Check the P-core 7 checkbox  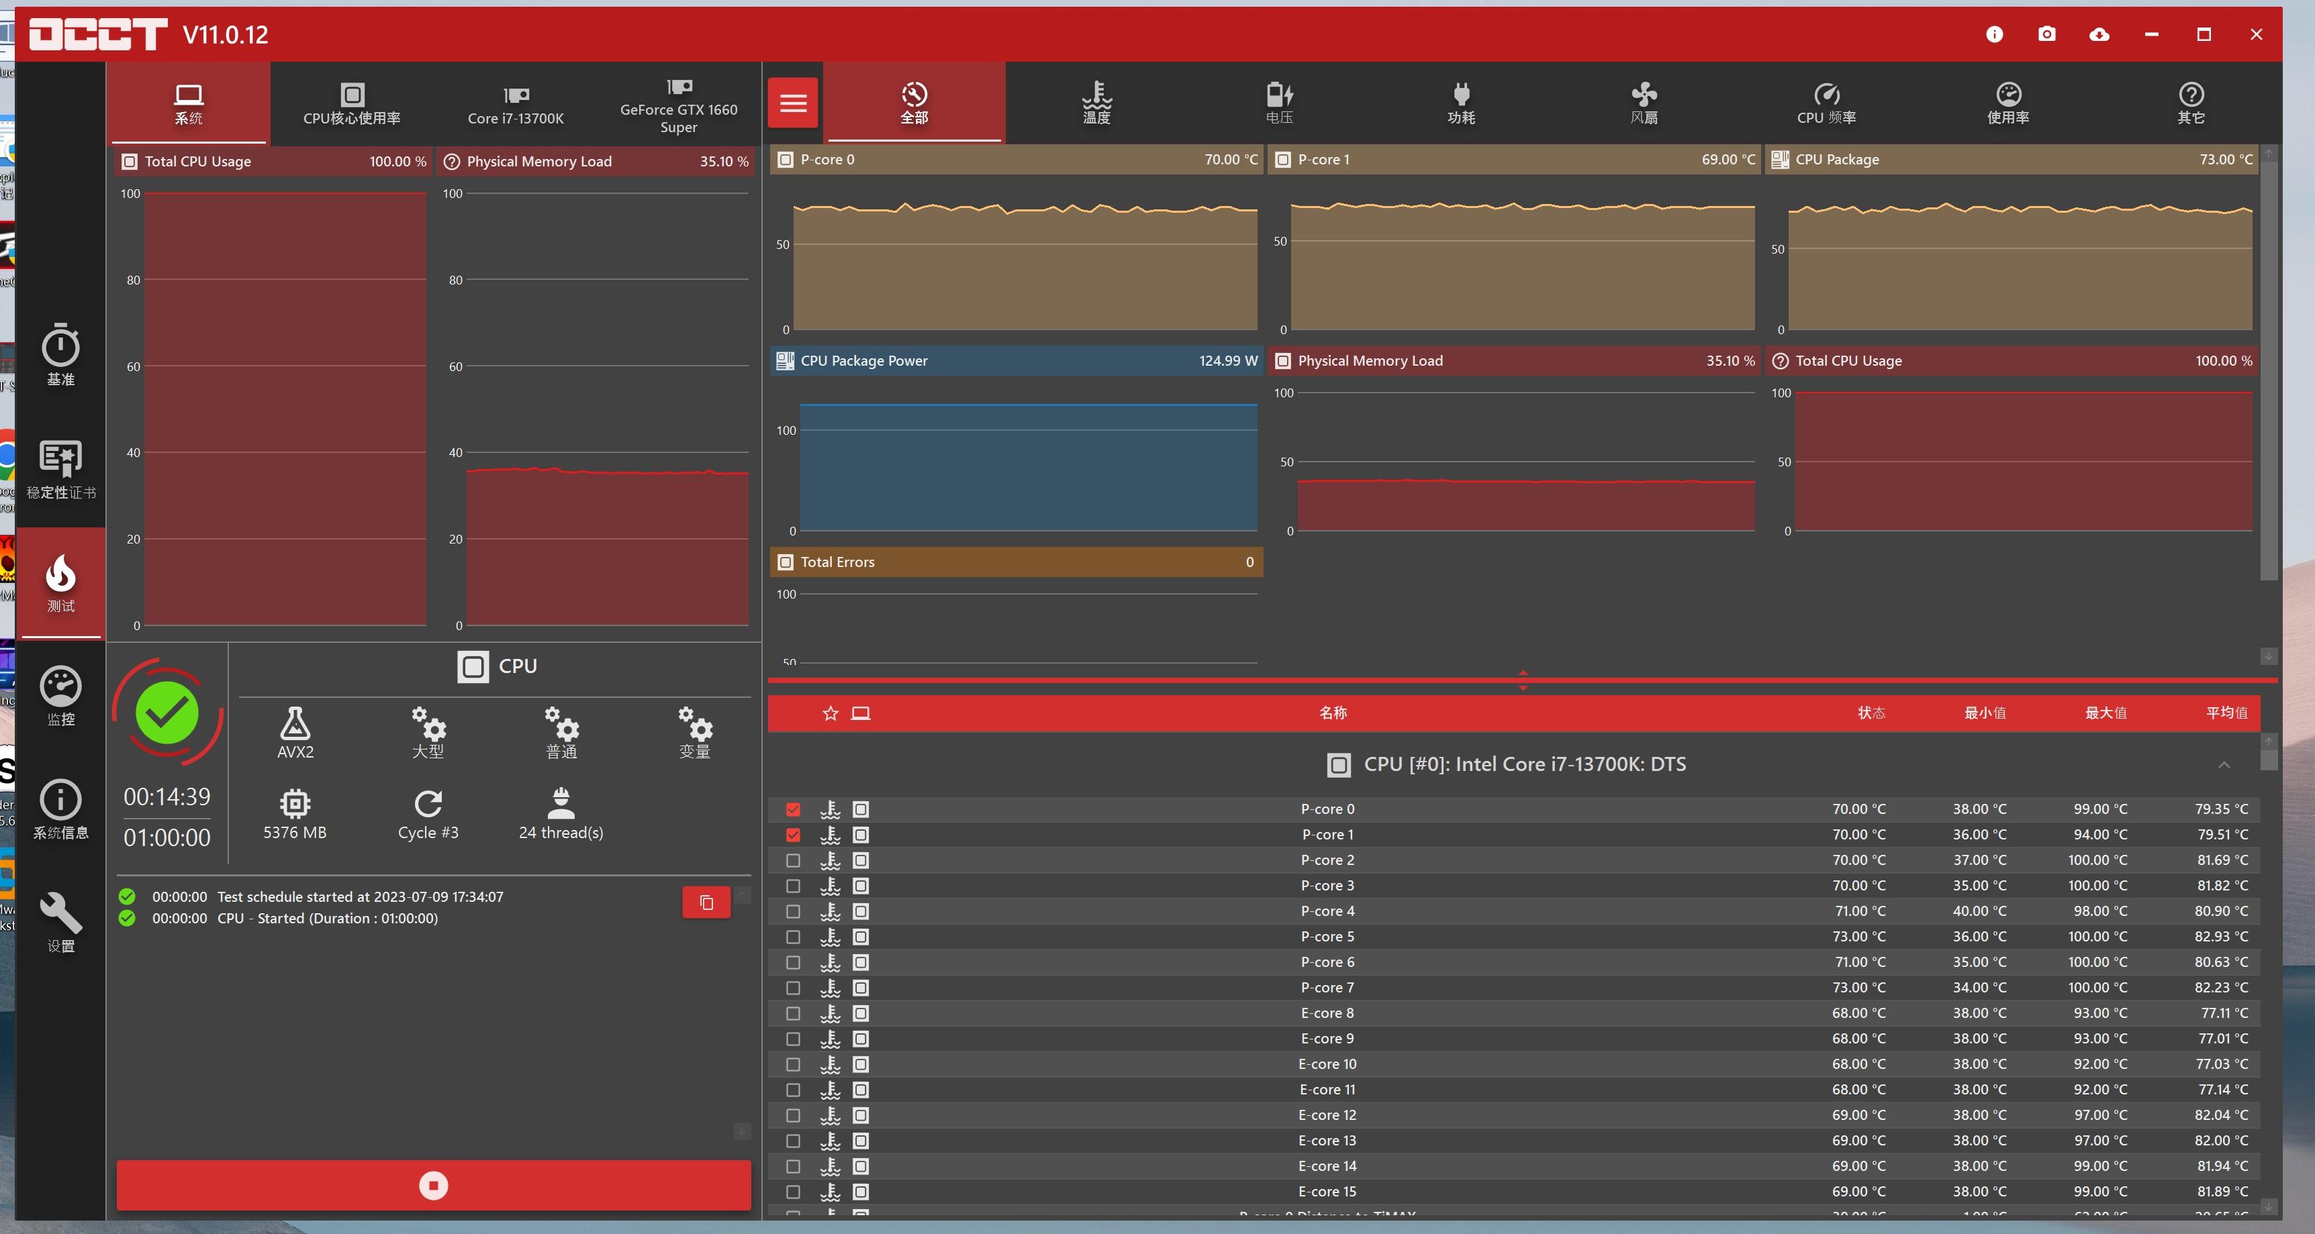click(793, 988)
